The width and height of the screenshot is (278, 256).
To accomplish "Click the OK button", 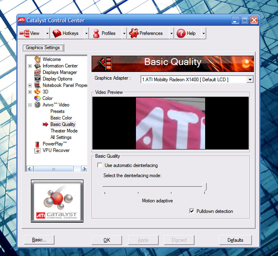I will (107, 240).
